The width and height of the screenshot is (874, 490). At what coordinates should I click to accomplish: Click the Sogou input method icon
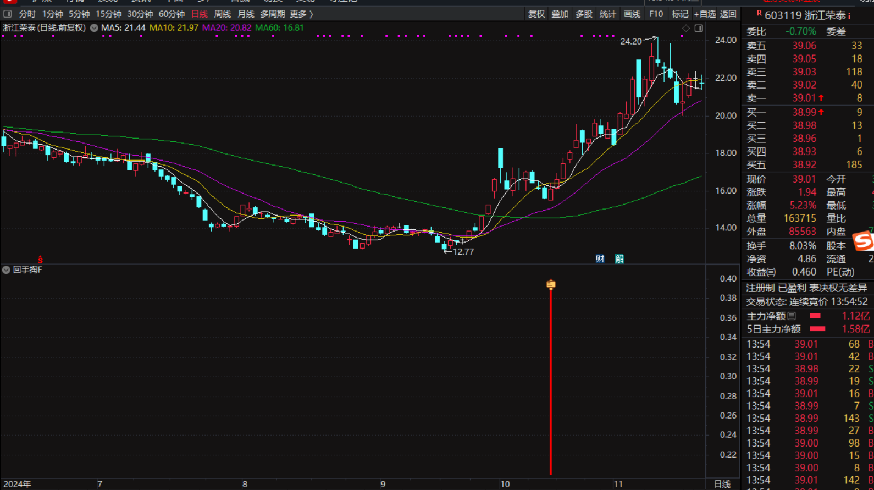pyautogui.click(x=863, y=241)
